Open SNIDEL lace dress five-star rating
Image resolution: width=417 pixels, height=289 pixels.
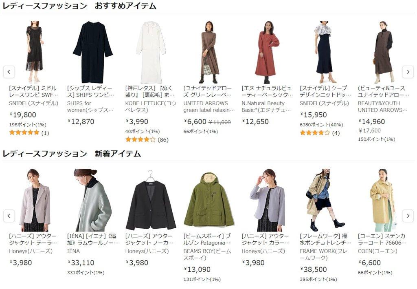[x=24, y=132]
